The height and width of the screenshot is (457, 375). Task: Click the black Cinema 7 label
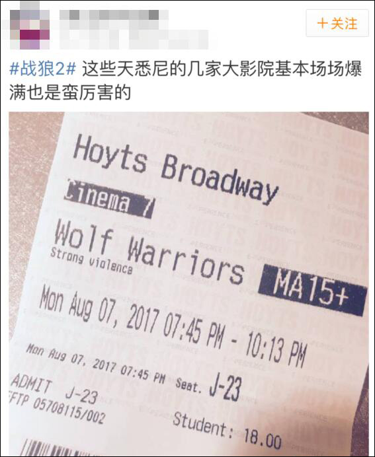pos(108,199)
